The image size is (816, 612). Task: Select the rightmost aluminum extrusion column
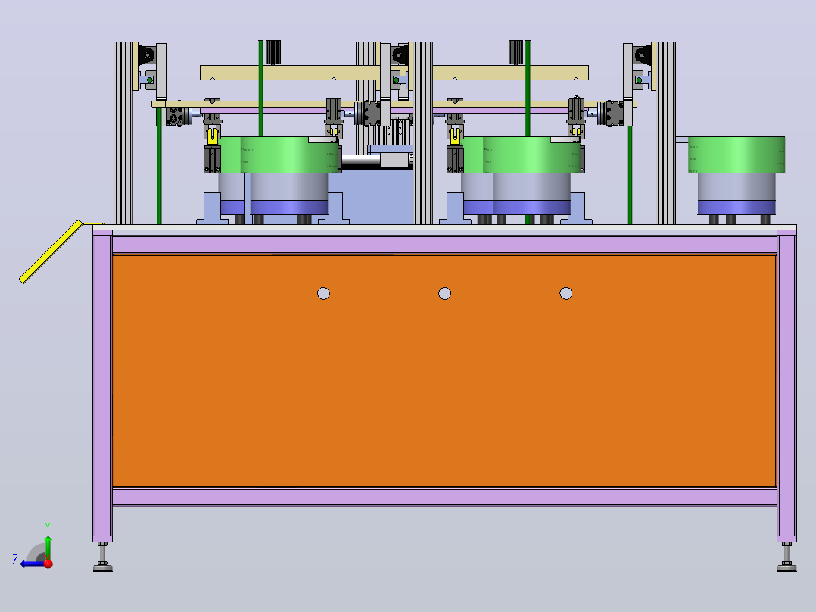tap(665, 133)
